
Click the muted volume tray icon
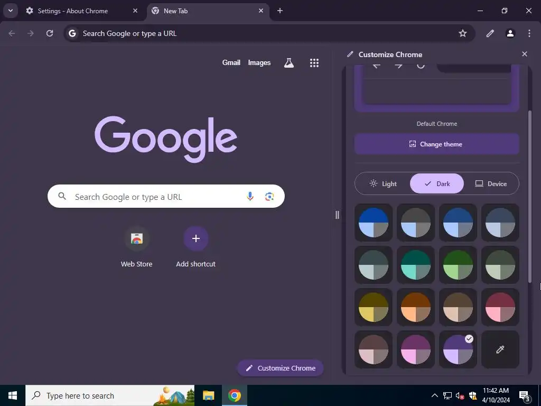[x=460, y=395]
